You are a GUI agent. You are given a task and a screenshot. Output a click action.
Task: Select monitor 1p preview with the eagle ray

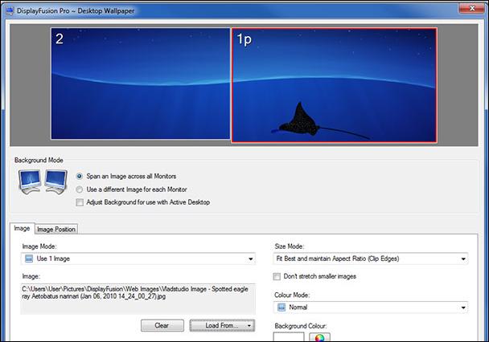[x=335, y=84]
